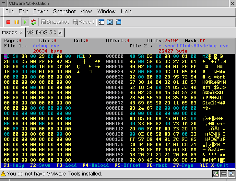Click the F1-Help label
Viewport: 236px width, 181px height.
pos(14,165)
